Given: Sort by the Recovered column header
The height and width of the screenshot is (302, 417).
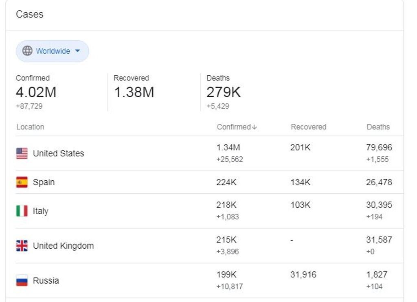Looking at the screenshot, I should [x=309, y=127].
